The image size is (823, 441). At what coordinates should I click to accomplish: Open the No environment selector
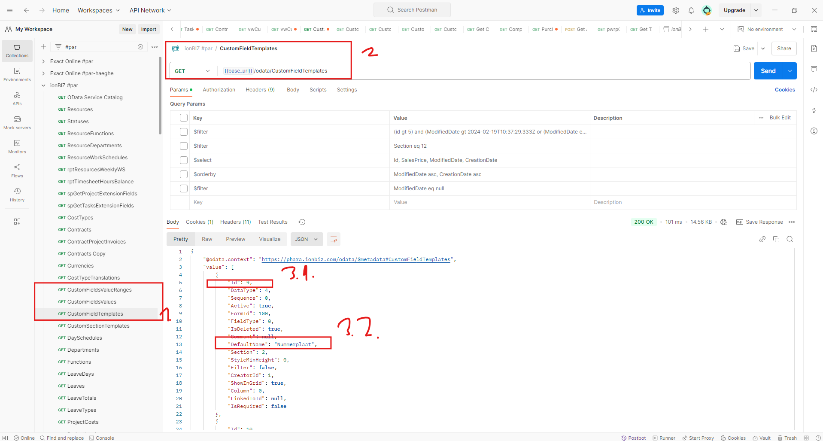[767, 29]
